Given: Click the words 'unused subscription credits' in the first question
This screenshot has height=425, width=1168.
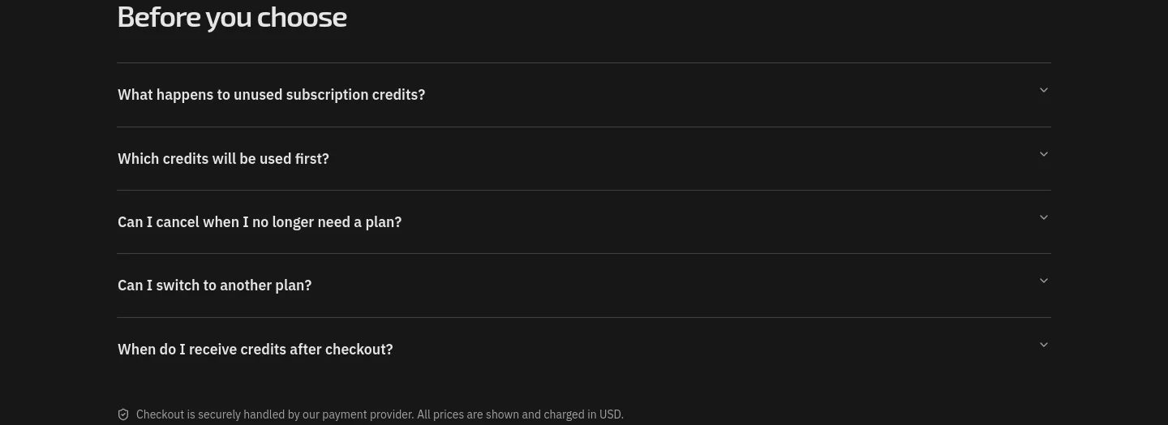Looking at the screenshot, I should click(327, 95).
